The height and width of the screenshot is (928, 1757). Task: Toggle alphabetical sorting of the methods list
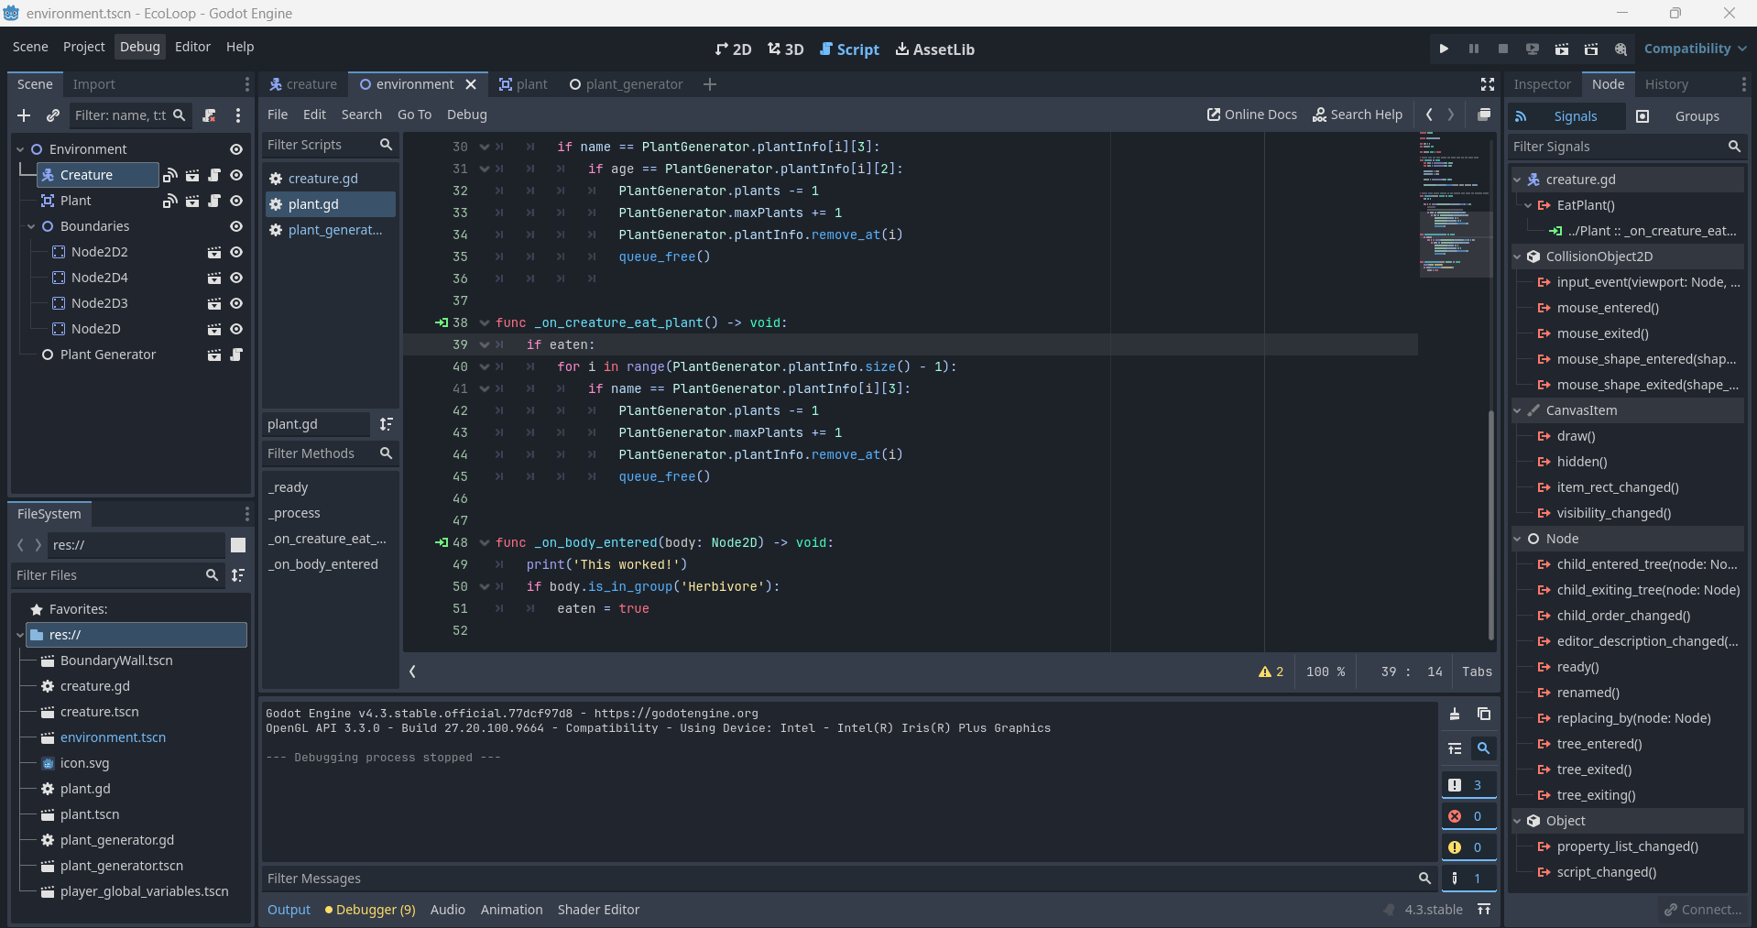(x=387, y=424)
